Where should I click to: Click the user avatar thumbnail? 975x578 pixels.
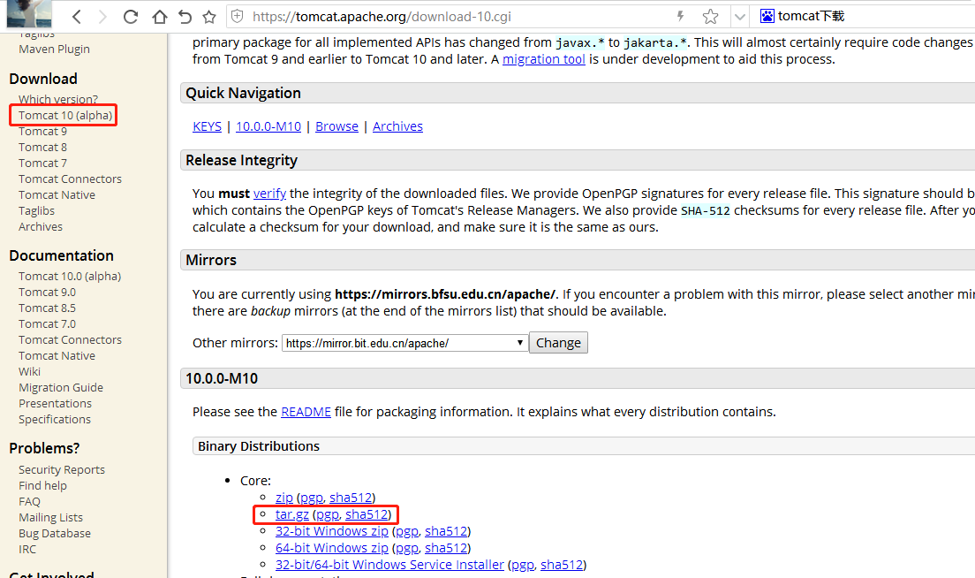(x=29, y=13)
